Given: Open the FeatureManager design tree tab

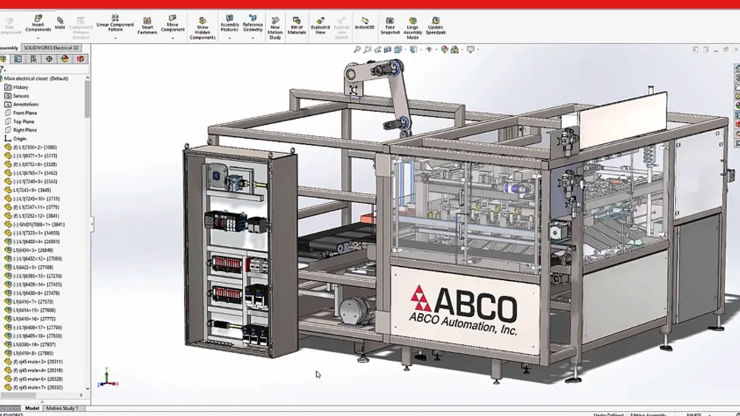Looking at the screenshot, I should [x=3, y=59].
